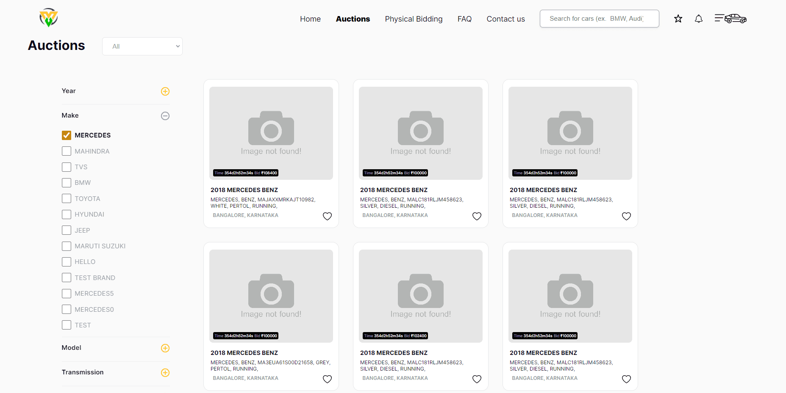This screenshot has height=393, width=786.
Task: Open Contact us page
Action: [x=505, y=19]
